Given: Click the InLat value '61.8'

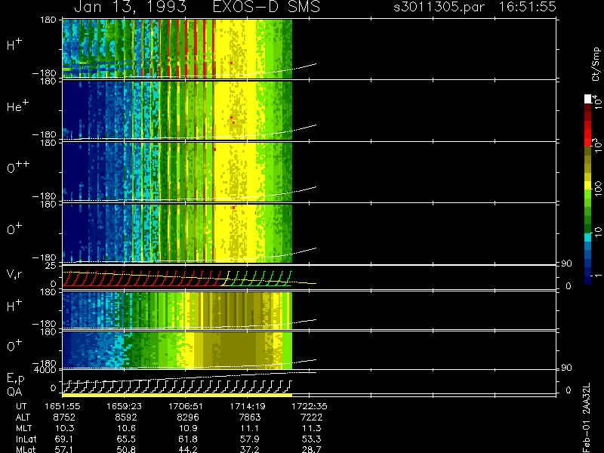Looking at the screenshot, I should (x=188, y=439).
